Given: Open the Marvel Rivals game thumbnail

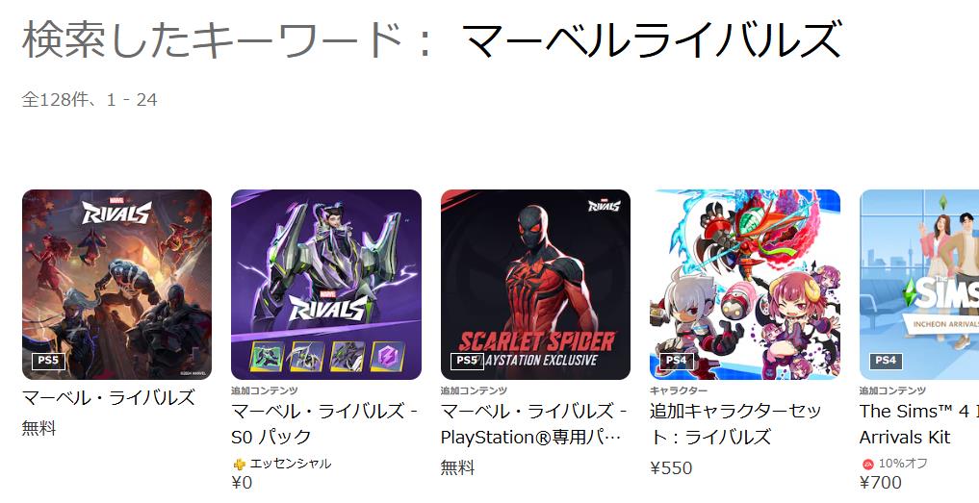Looking at the screenshot, I should tap(116, 285).
